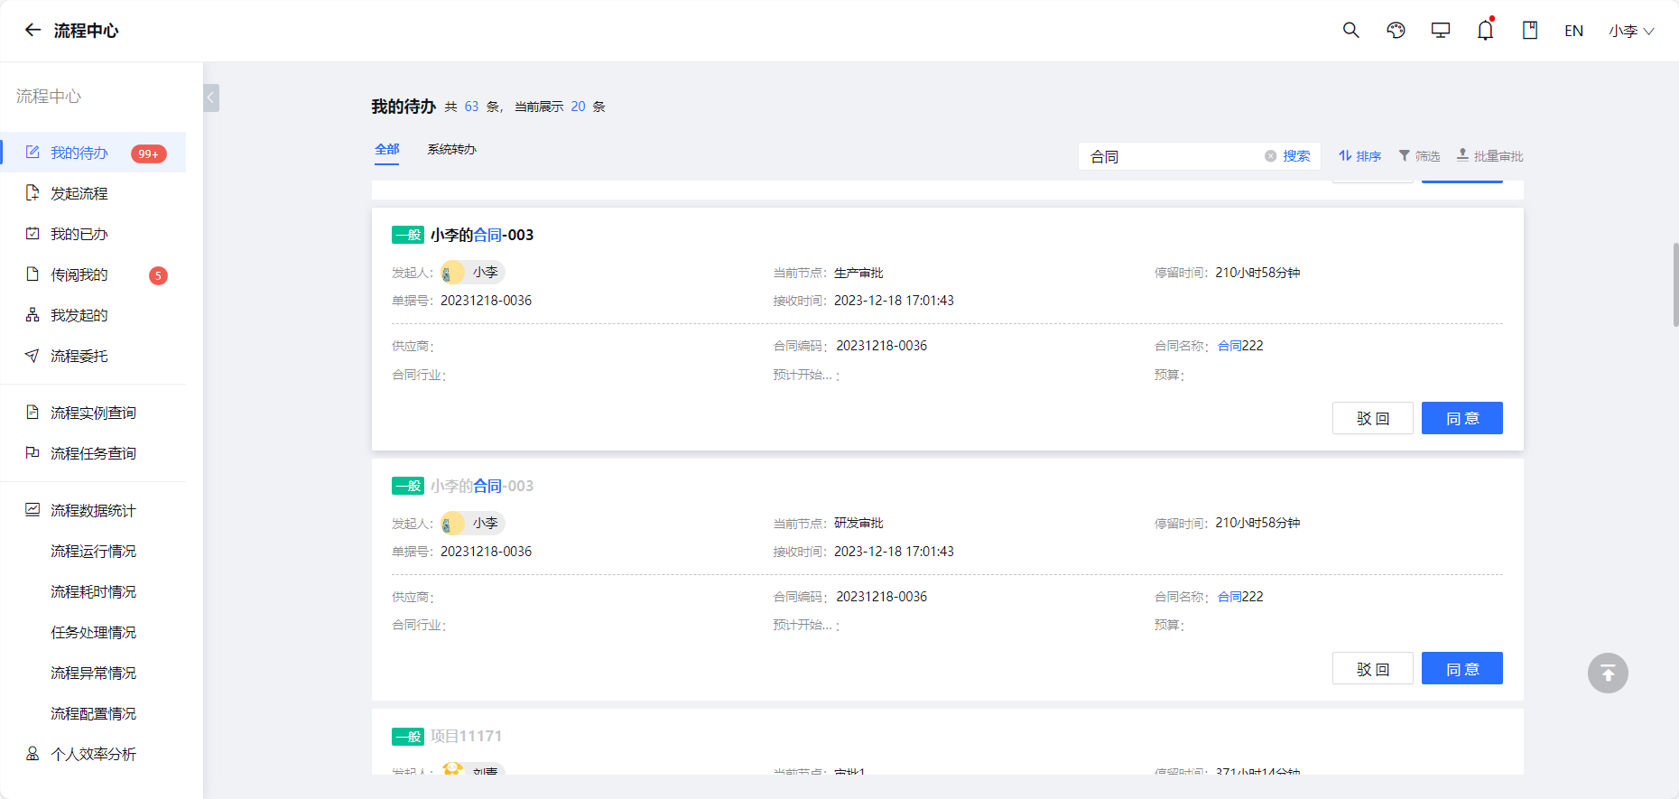Screen dimensions: 1679x799
Task: Click the back arrow next to 流程中心
Action: pos(32,30)
